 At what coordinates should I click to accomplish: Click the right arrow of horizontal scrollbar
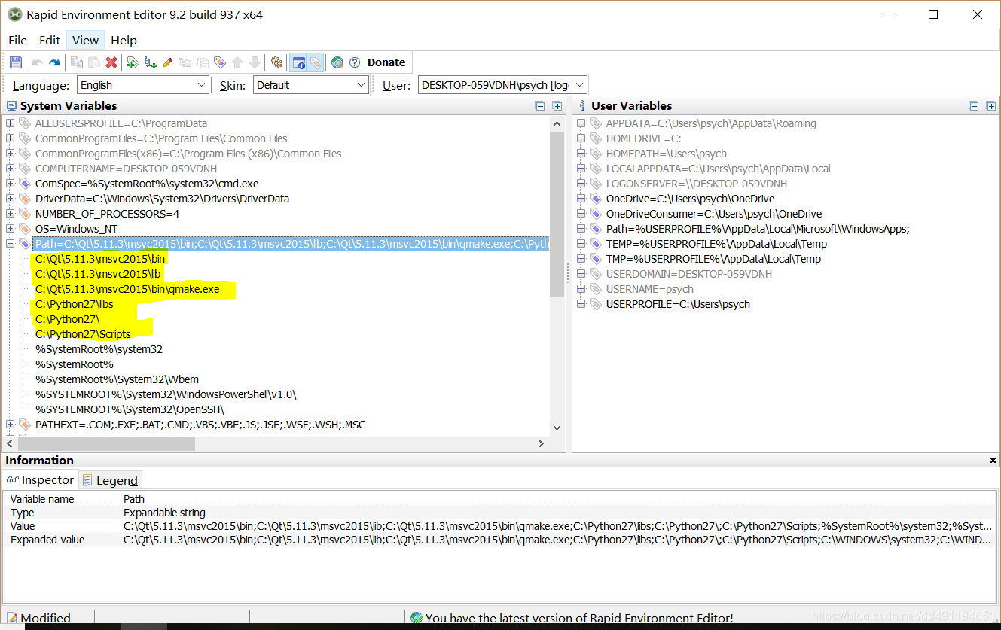541,444
